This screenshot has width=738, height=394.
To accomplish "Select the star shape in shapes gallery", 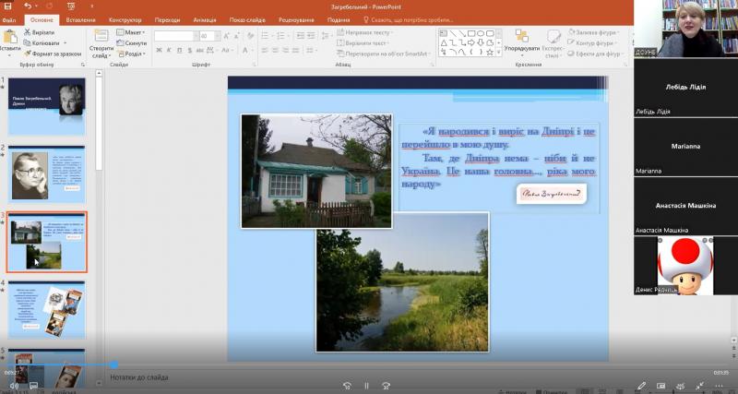I will [x=490, y=52].
